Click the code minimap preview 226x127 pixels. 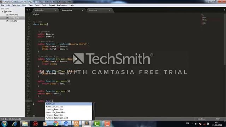tap(205, 19)
